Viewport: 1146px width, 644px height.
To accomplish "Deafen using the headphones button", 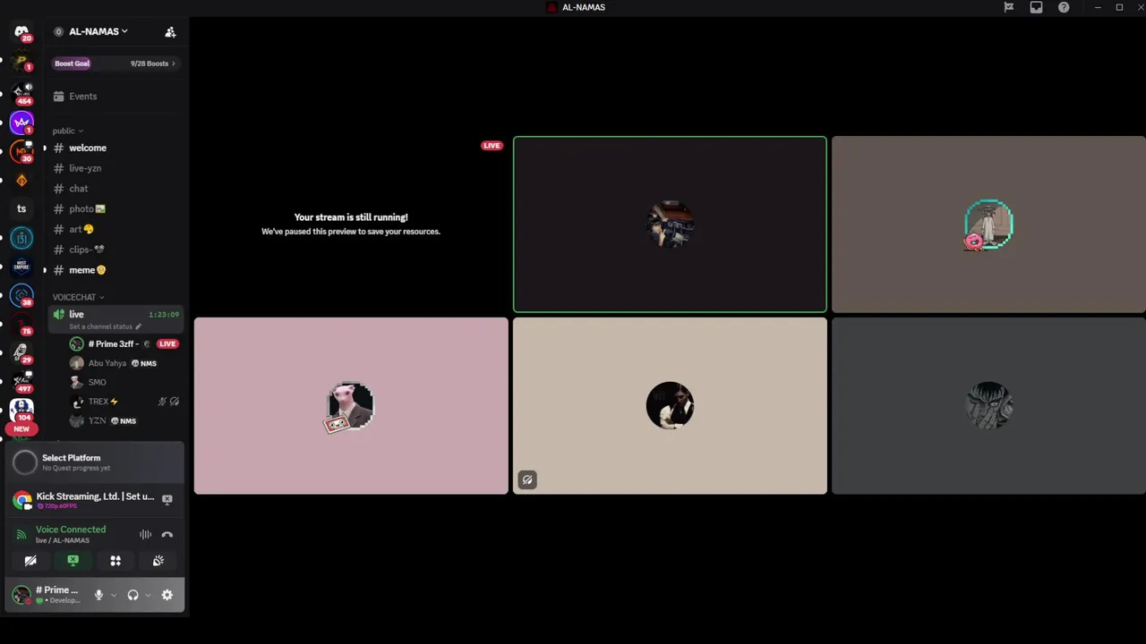I will (133, 595).
